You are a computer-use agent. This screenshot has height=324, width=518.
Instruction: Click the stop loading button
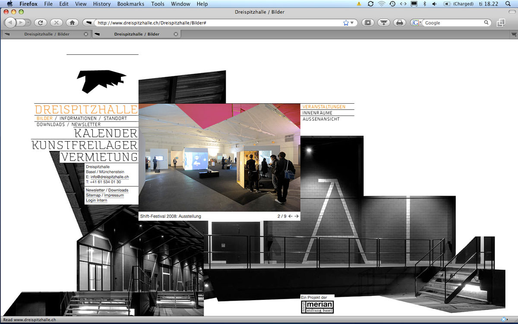[57, 22]
